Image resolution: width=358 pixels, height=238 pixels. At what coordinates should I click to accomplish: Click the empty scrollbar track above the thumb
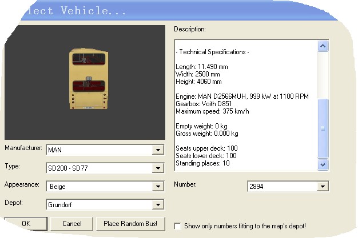coord(323,74)
